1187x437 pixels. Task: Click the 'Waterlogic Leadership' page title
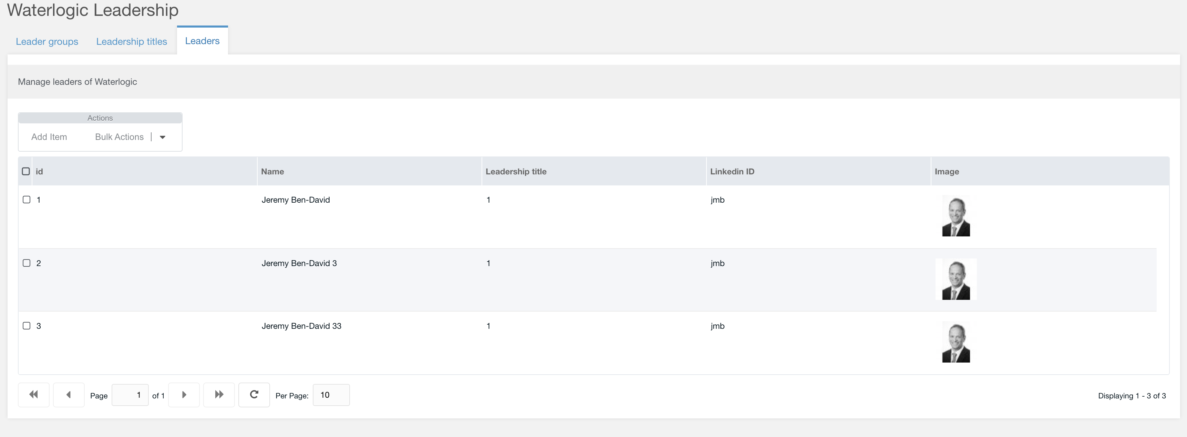click(x=93, y=10)
